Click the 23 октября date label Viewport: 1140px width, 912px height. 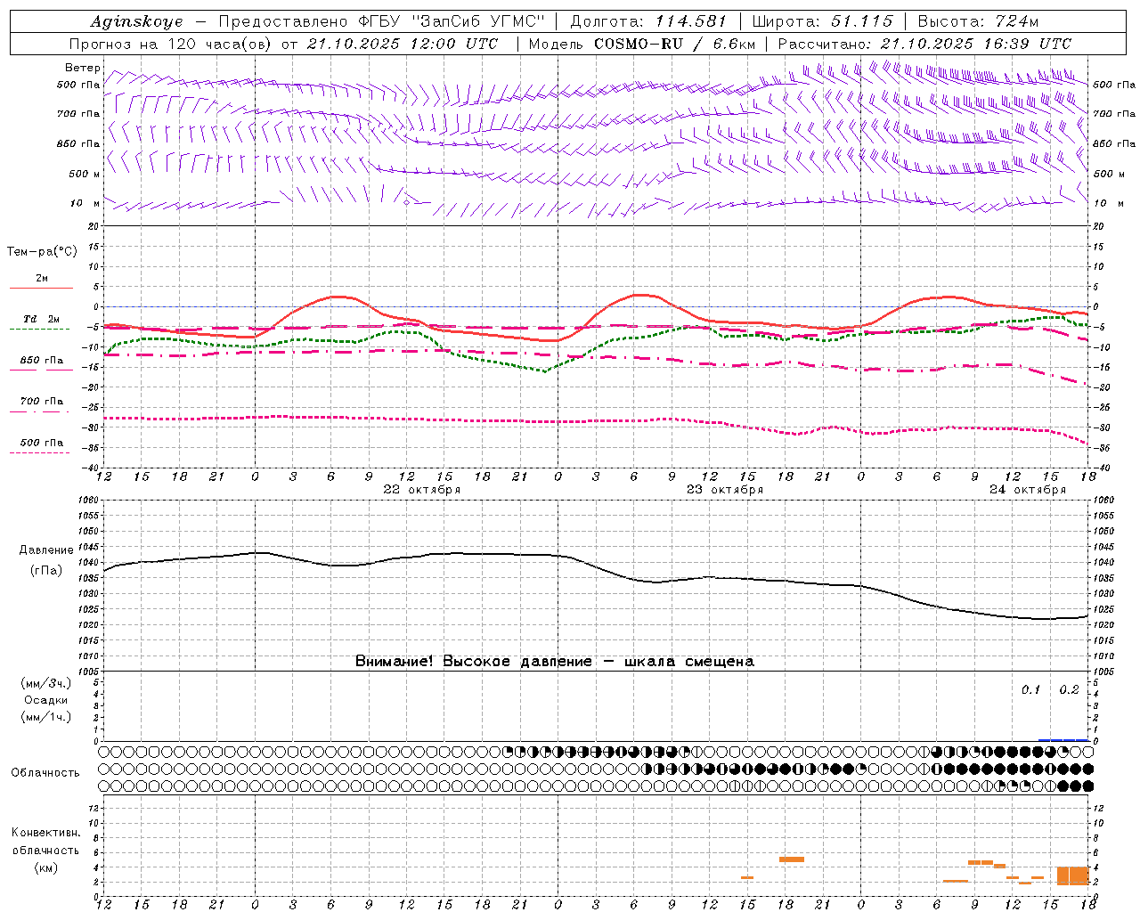[725, 489]
